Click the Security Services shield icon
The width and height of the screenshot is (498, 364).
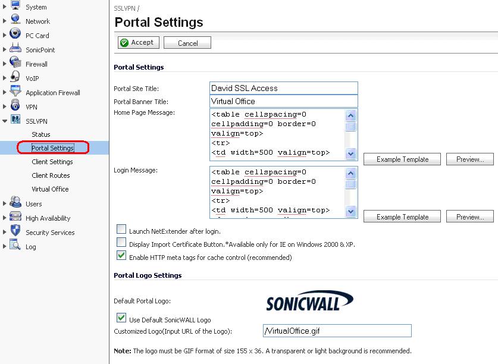click(x=15, y=230)
